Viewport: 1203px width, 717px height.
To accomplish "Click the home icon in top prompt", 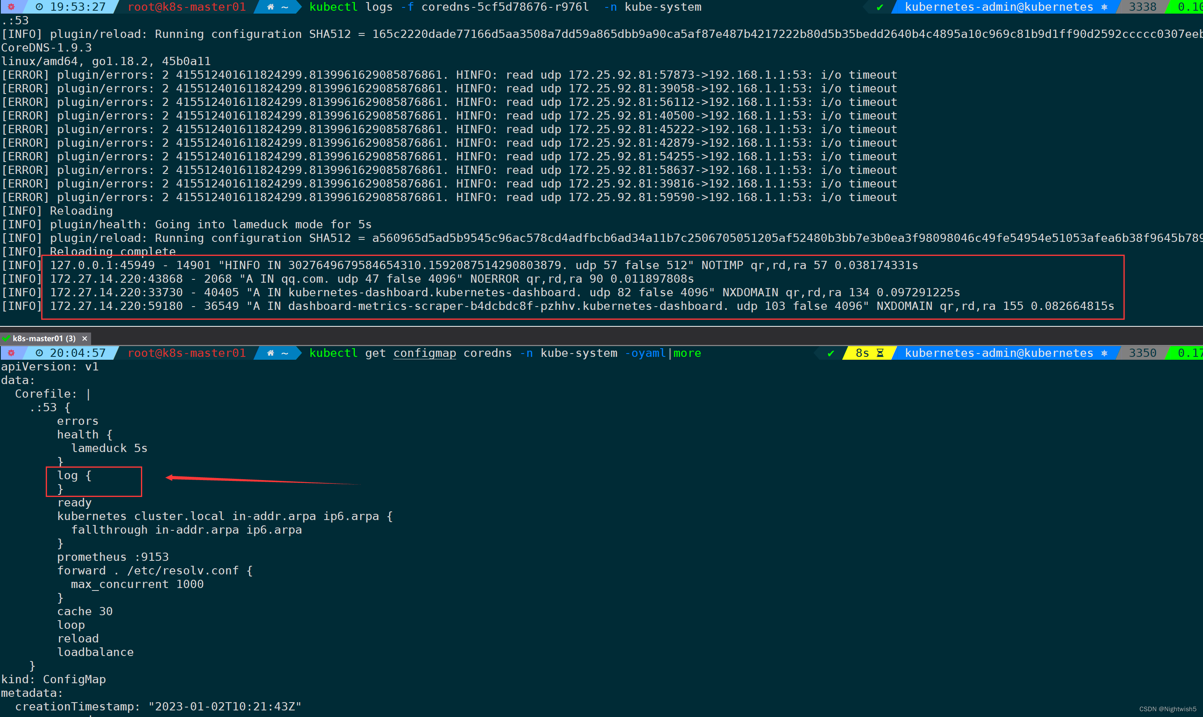I will 270,7.
